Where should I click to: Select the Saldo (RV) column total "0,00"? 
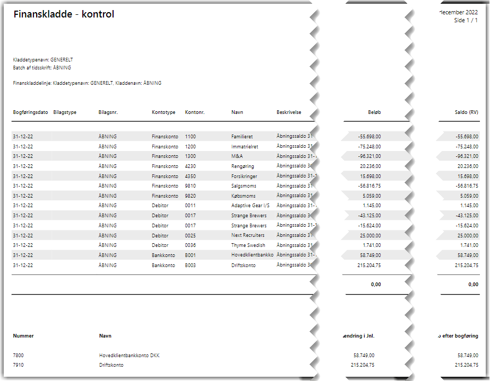[x=473, y=285]
